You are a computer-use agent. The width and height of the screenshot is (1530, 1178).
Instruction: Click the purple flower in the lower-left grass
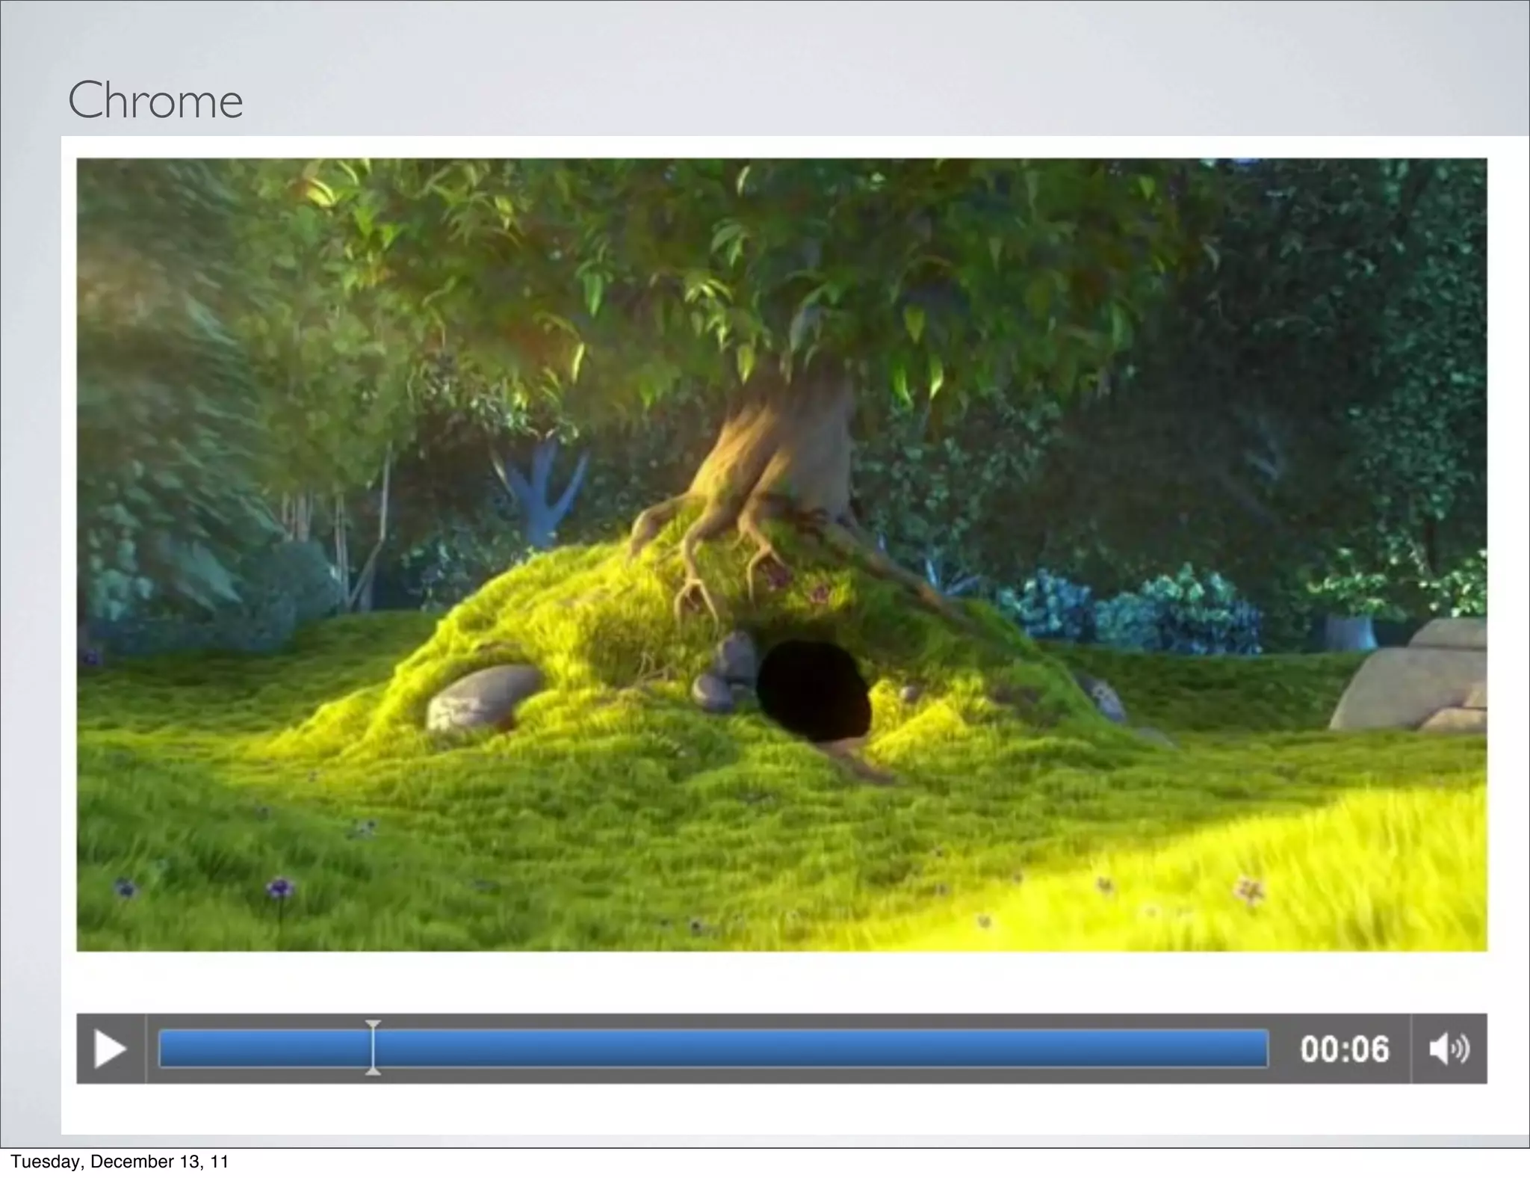(x=279, y=889)
